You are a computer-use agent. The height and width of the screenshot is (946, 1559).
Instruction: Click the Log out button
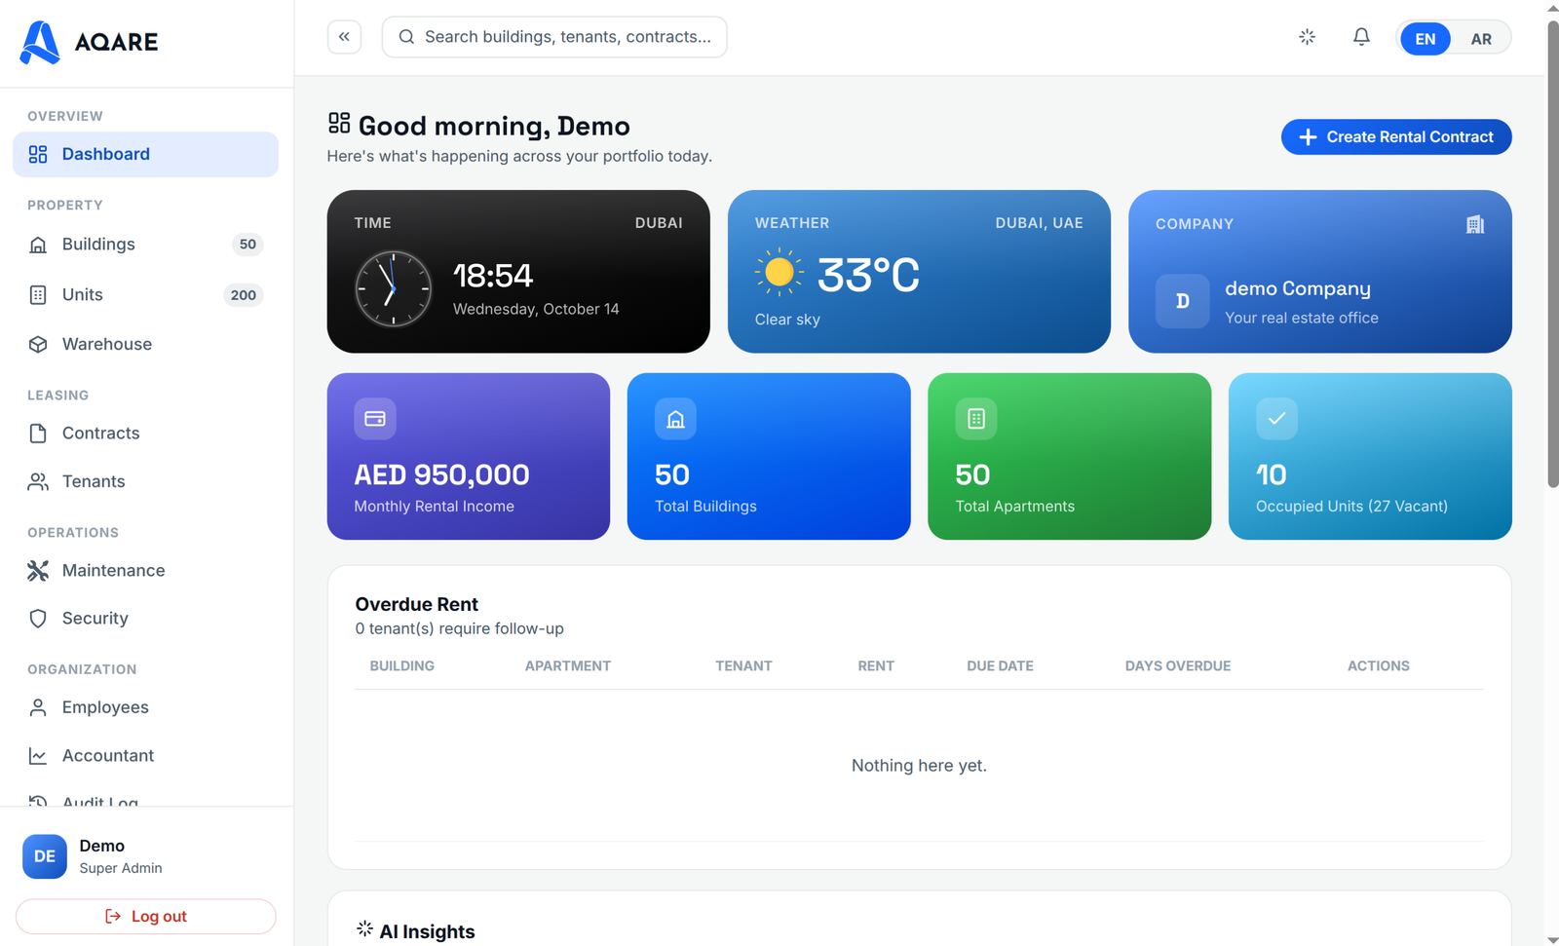click(x=145, y=917)
